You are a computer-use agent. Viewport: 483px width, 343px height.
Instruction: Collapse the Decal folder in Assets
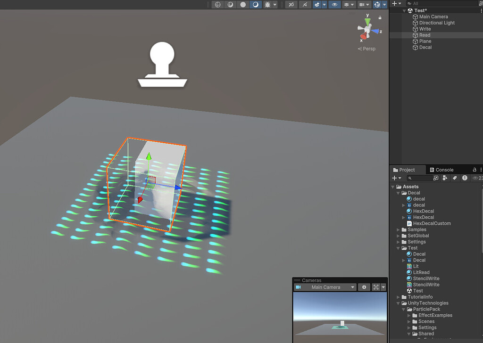pos(399,193)
